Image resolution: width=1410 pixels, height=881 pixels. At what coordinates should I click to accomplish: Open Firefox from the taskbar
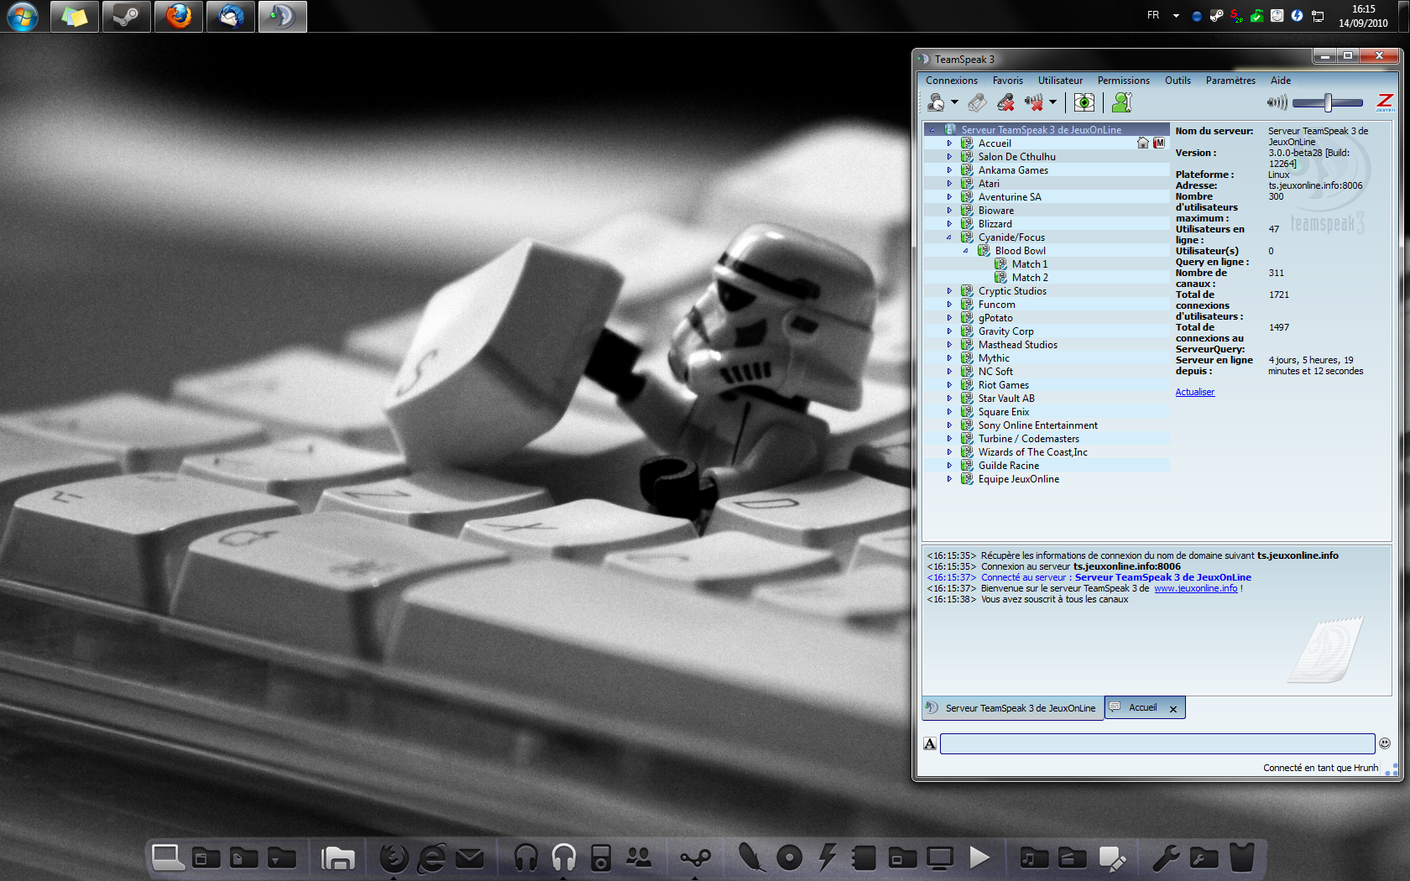point(178,17)
